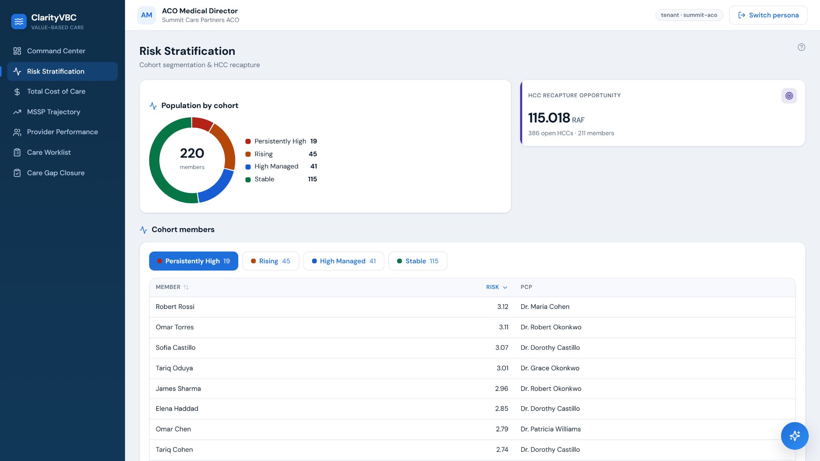Sort by the RISK column chevron

505,287
